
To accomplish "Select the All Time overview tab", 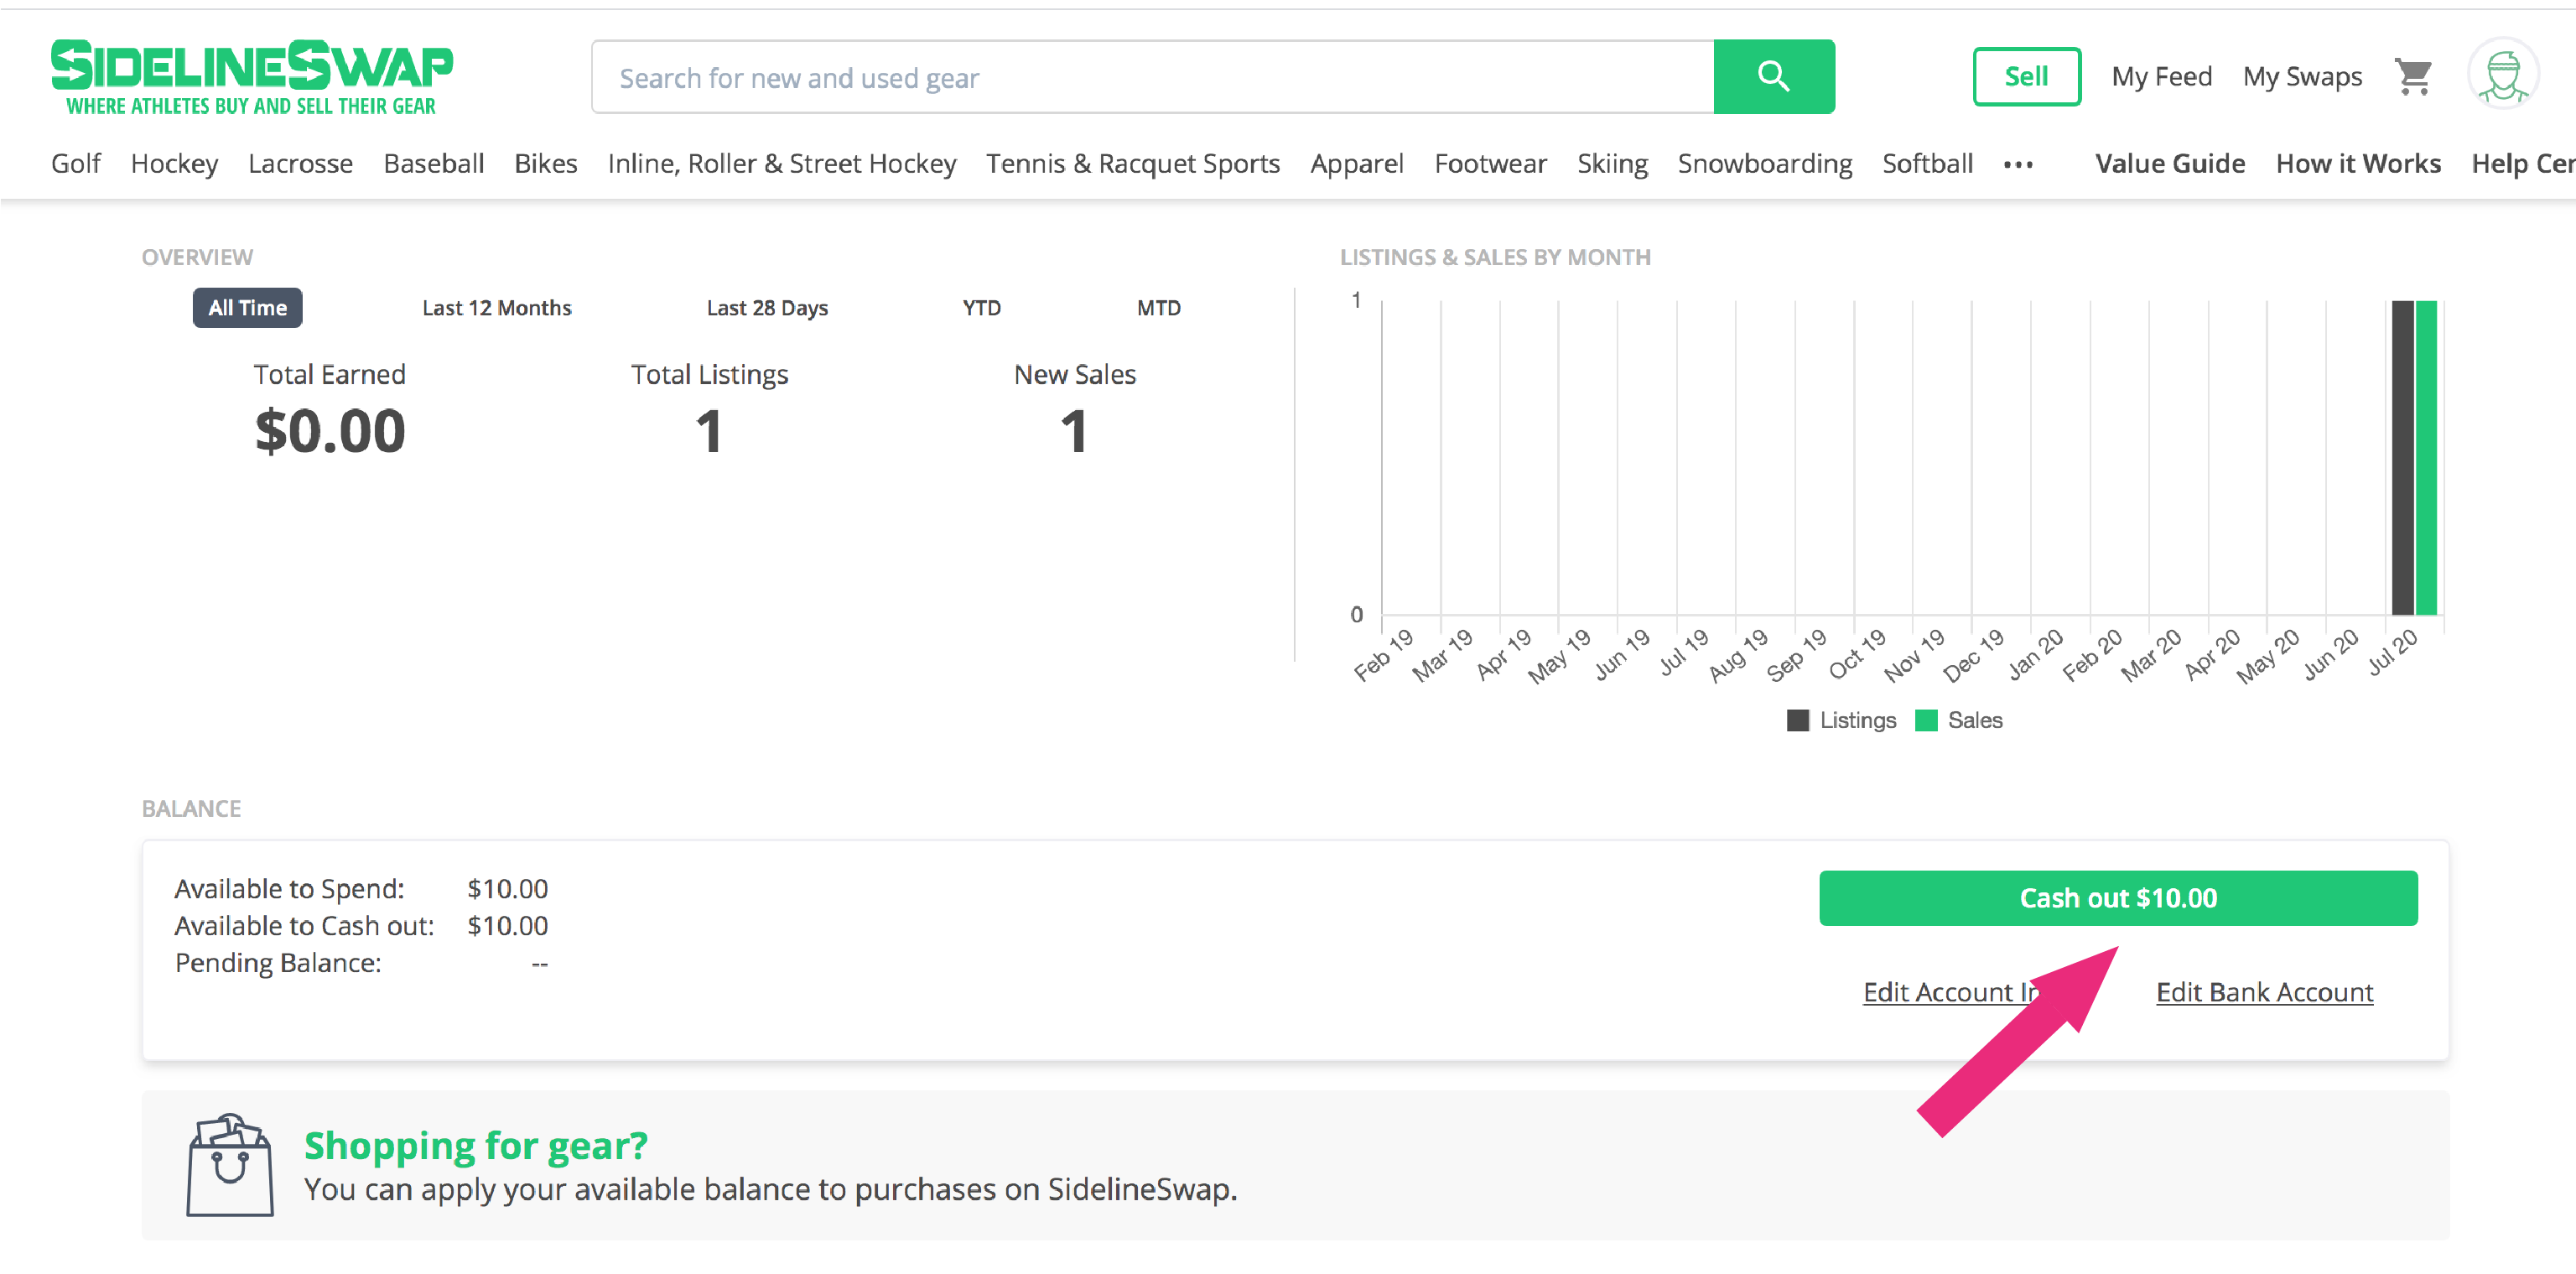I will [x=247, y=309].
